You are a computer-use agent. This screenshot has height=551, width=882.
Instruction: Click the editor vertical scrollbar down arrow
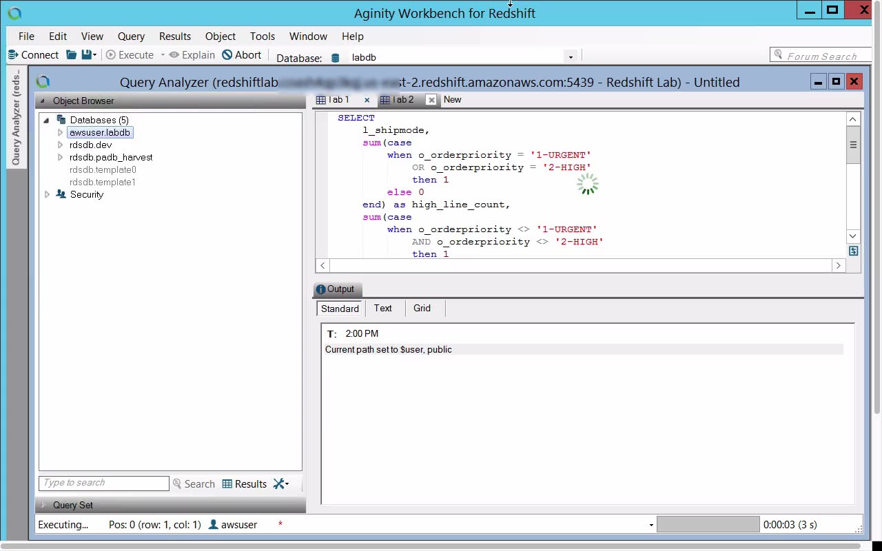853,236
